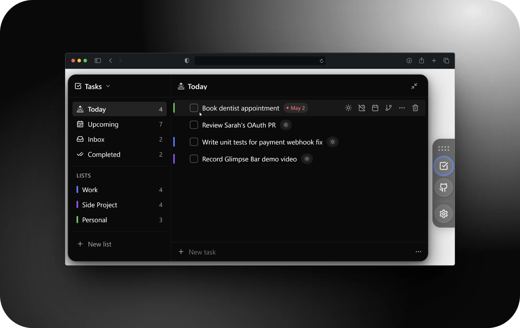The width and height of the screenshot is (520, 328).
Task: Open the three-dot menu on the dentist task row
Action: pyautogui.click(x=402, y=108)
